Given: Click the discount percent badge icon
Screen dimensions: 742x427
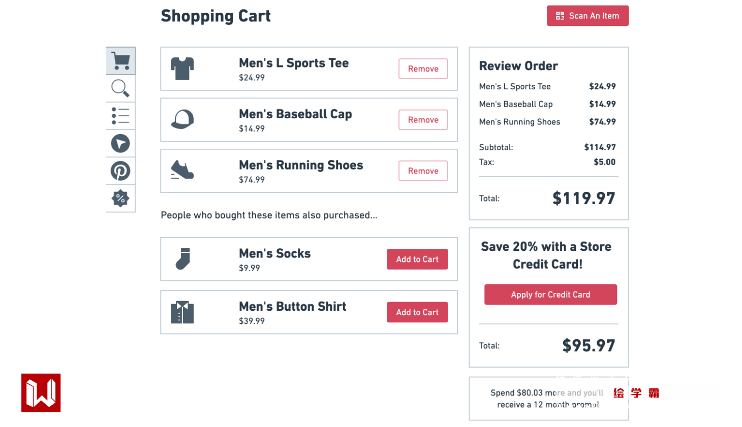Looking at the screenshot, I should point(120,199).
